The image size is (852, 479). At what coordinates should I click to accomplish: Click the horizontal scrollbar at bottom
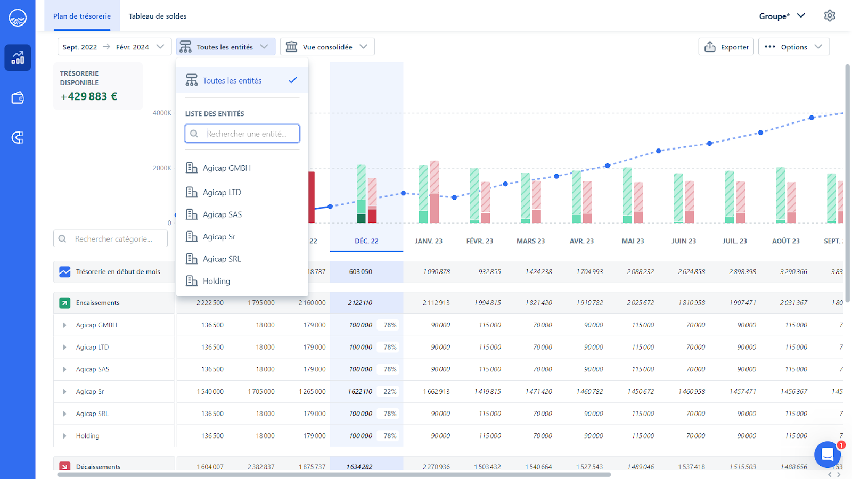[x=334, y=474]
